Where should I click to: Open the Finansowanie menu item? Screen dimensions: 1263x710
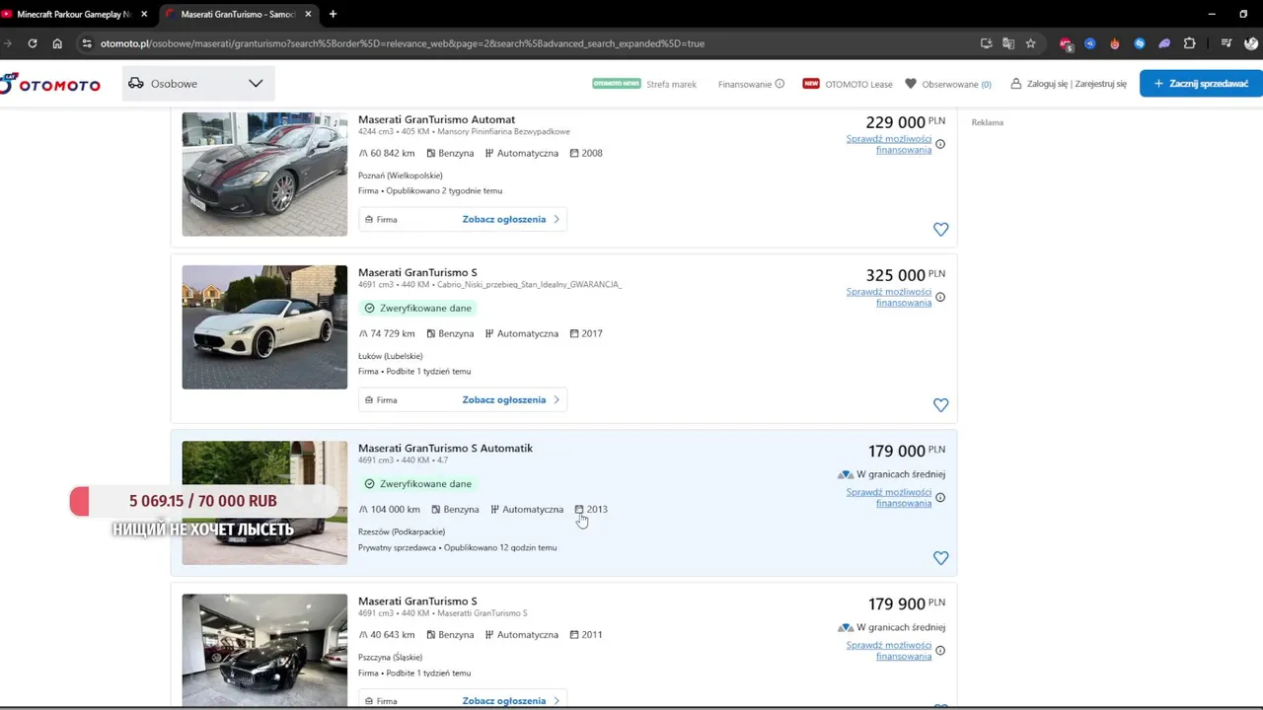(x=745, y=84)
